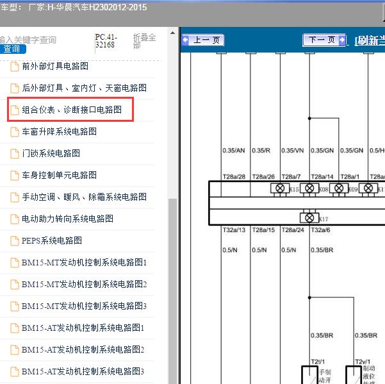Viewport: 385px width, 384px height.
Task: Click the T32a/6 connector pin label
Action: click(x=321, y=230)
